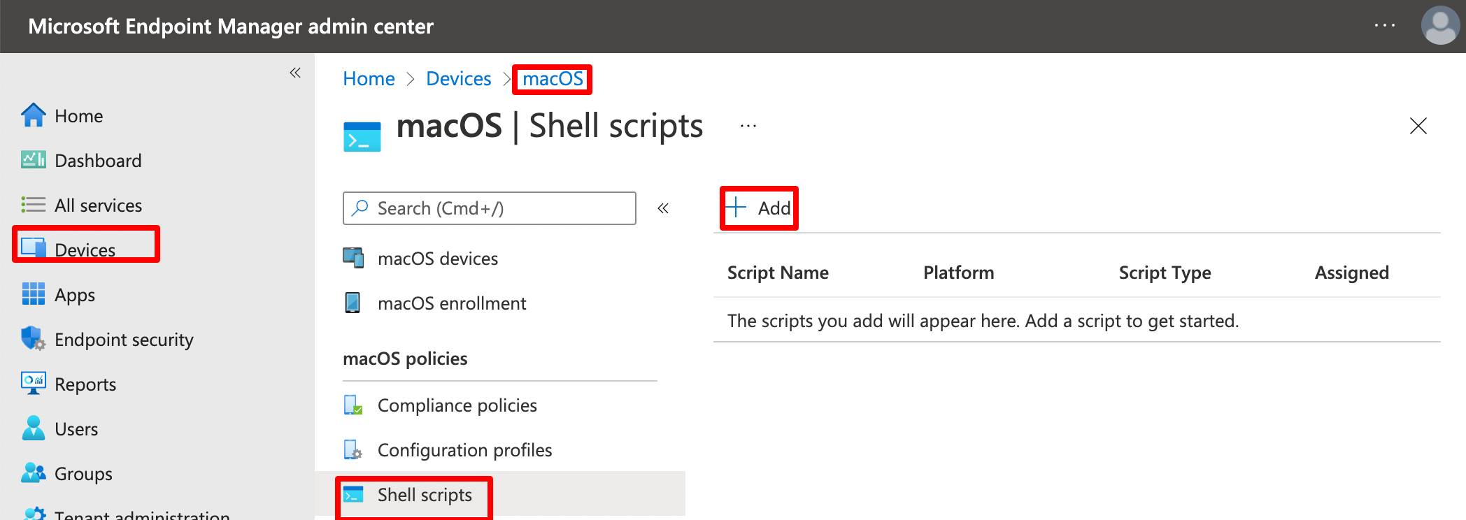Viewport: 1466px width, 520px height.
Task: Click the Devices monitor icon in sidebar
Action: [x=34, y=247]
